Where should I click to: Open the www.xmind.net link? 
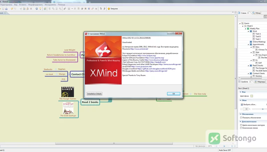[139, 49]
